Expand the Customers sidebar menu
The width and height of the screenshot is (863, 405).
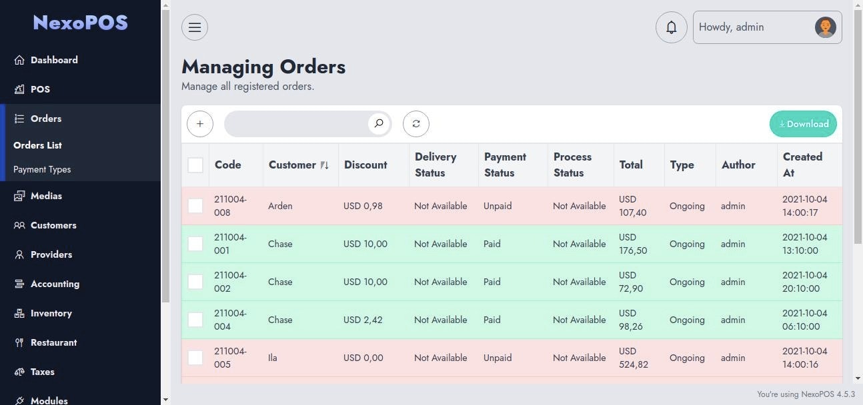pos(53,225)
